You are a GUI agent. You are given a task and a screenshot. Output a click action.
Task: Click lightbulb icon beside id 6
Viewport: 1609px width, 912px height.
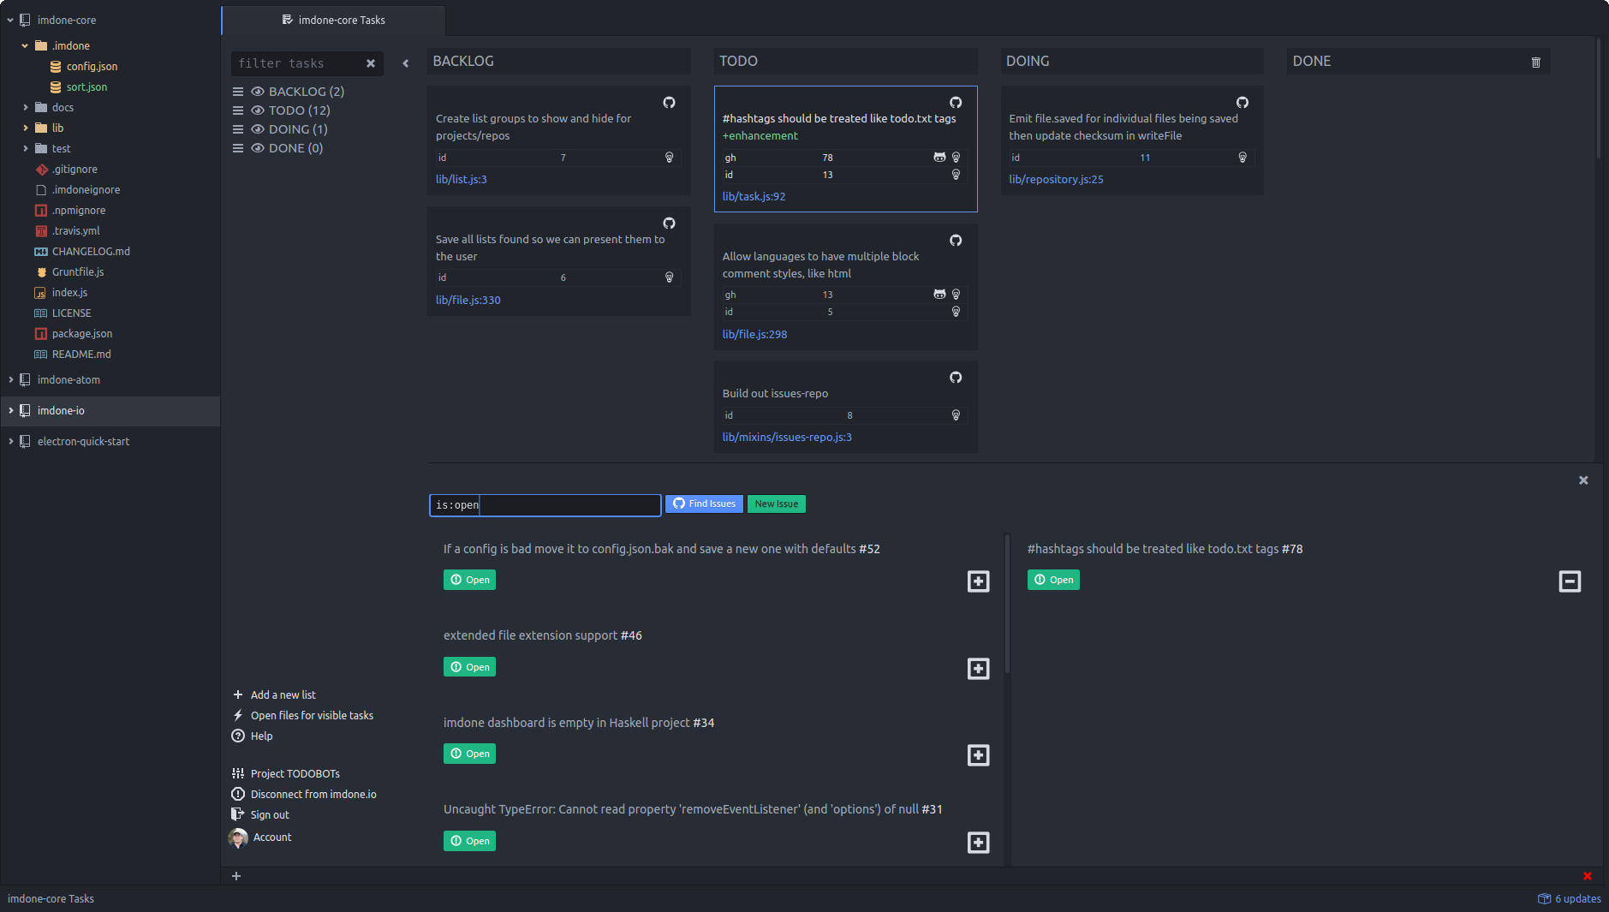669,277
